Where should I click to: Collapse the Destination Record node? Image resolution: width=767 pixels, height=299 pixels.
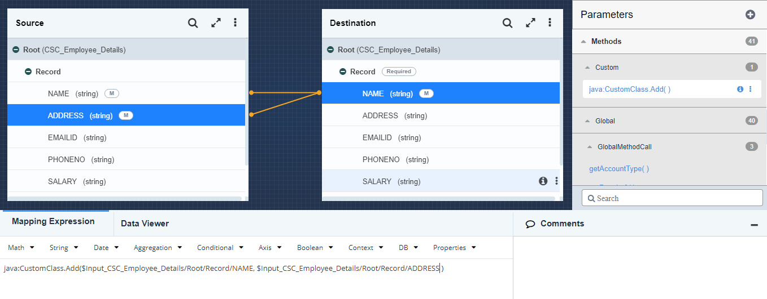tap(343, 72)
